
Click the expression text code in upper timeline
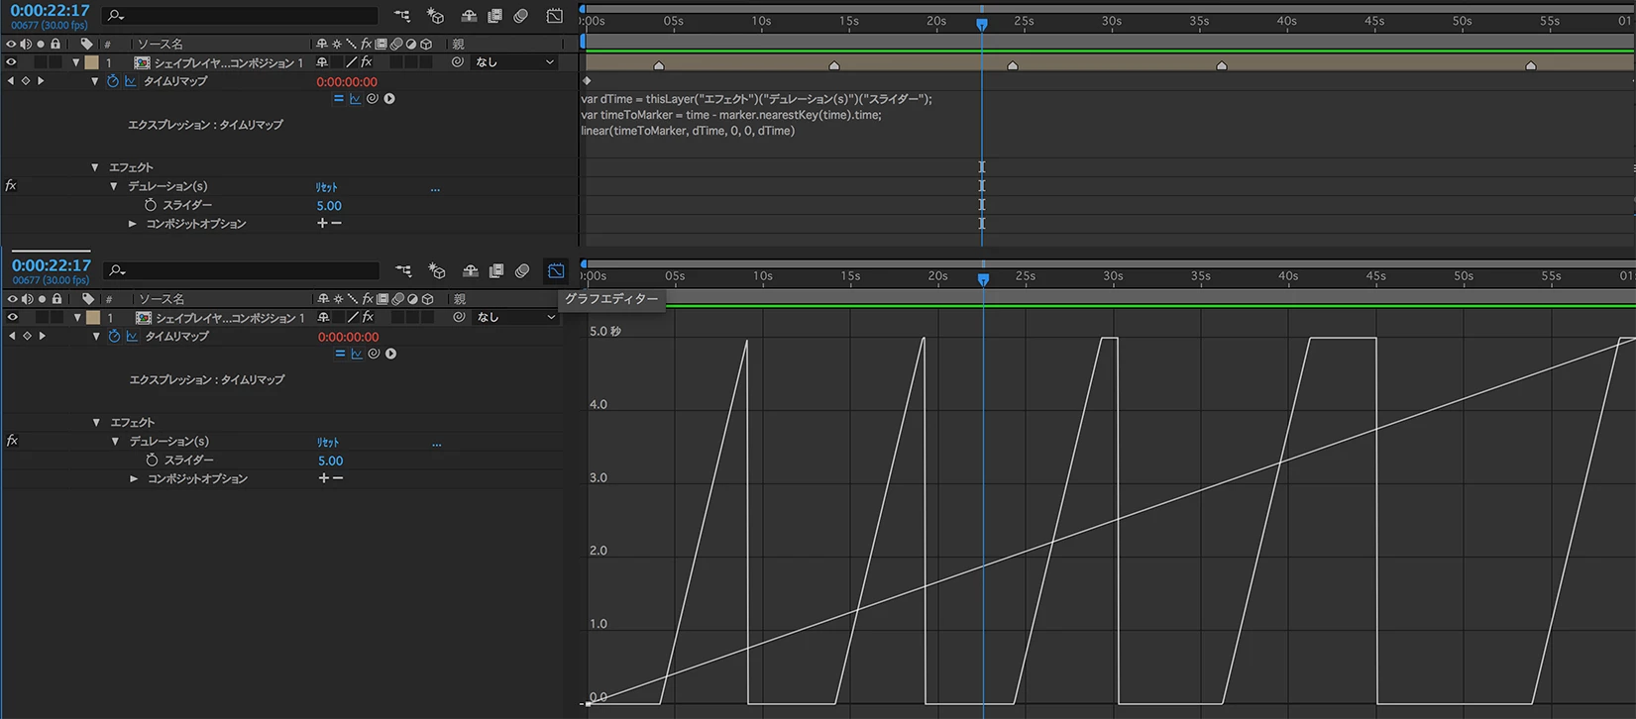coord(757,115)
